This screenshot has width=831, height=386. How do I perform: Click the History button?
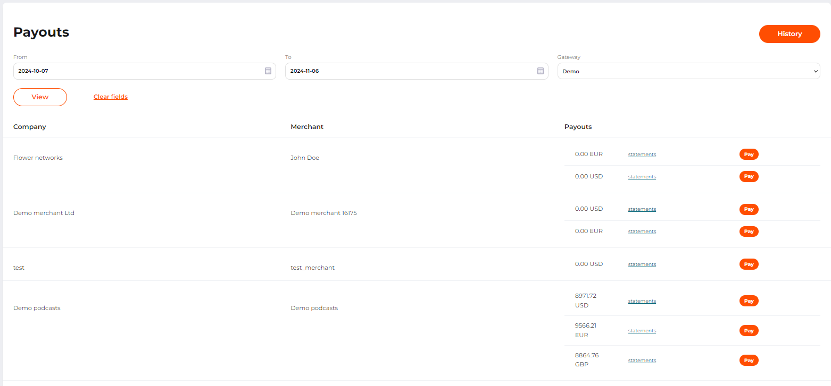789,34
